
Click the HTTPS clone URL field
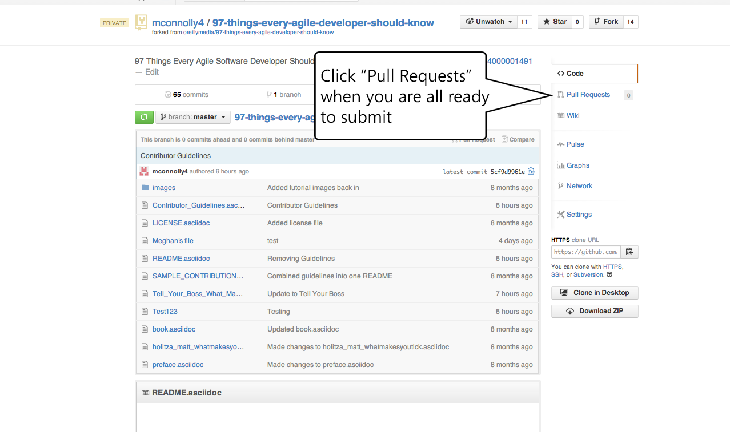(586, 252)
